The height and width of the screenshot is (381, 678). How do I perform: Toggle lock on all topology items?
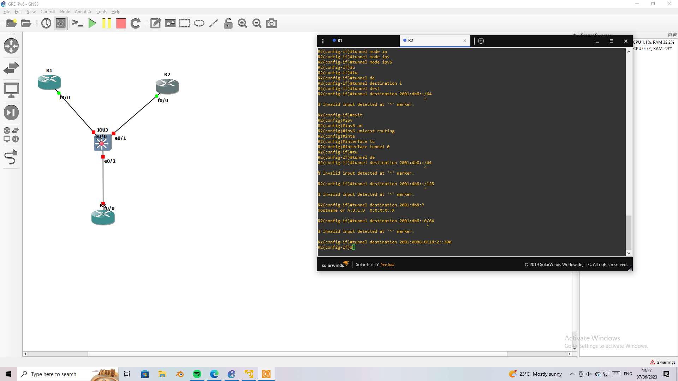[228, 23]
